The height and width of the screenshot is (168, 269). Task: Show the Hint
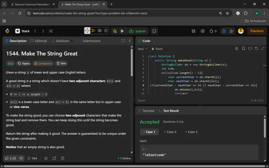point(61,63)
